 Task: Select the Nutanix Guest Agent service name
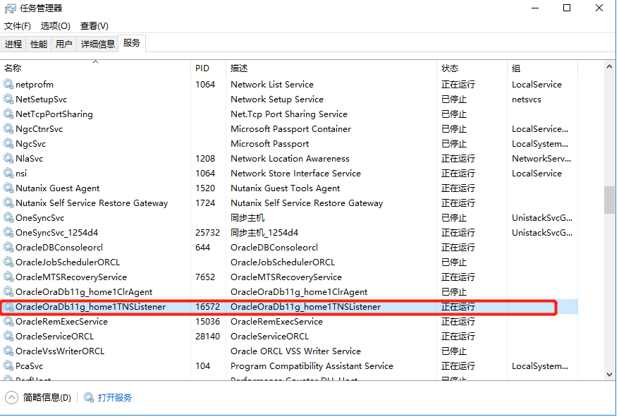58,188
